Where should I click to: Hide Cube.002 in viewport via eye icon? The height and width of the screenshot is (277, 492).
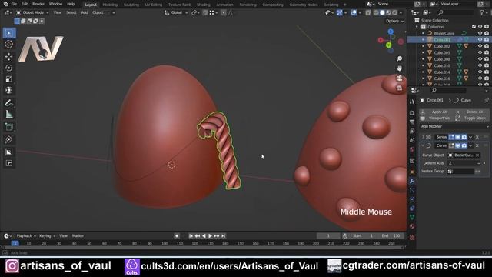[480, 46]
